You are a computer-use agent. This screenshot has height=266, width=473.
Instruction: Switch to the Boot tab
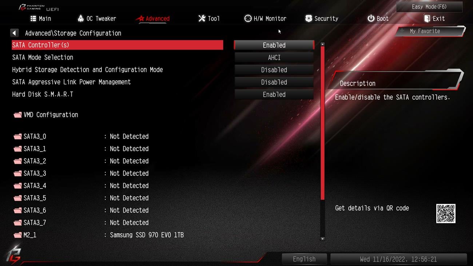tap(378, 19)
